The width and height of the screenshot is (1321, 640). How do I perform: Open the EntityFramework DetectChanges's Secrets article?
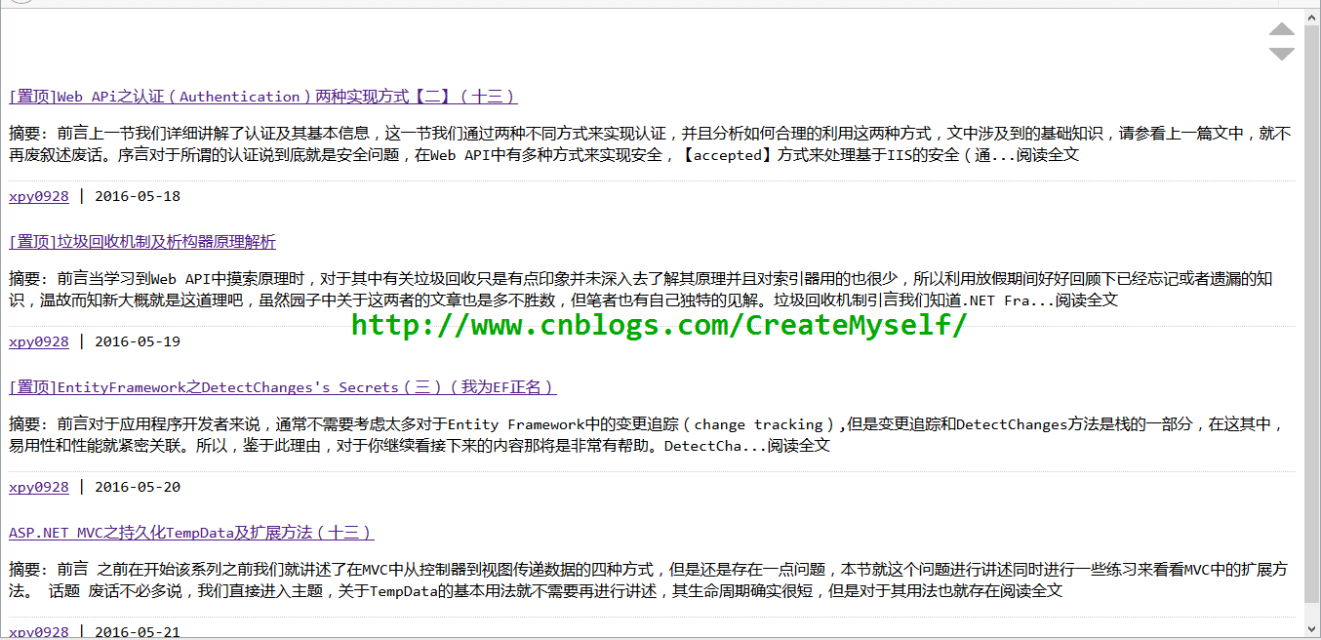(282, 387)
